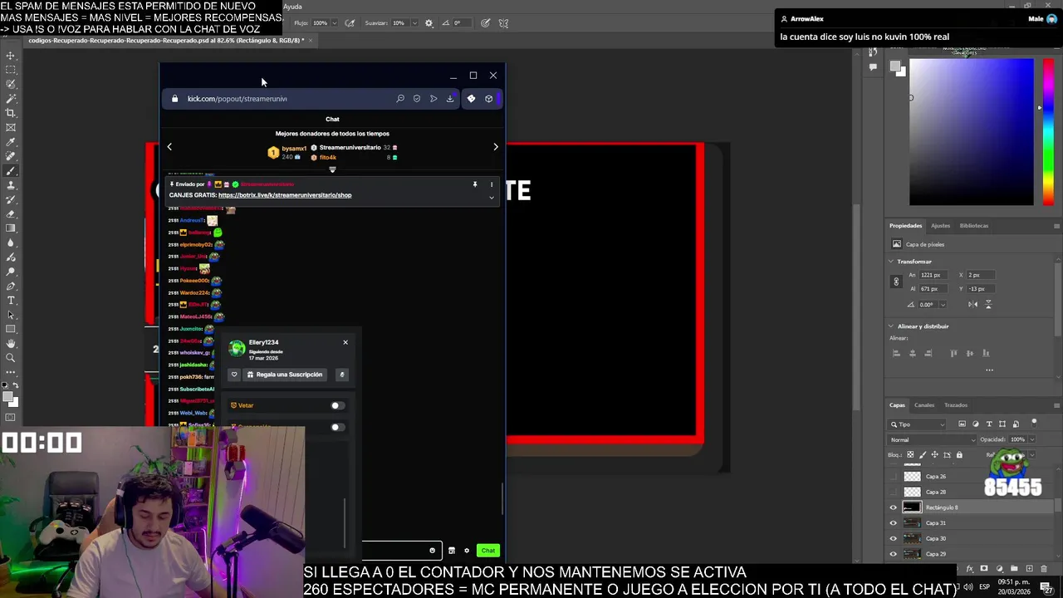Select the Hand tool
Viewport: 1063px width, 598px height.
click(x=11, y=343)
